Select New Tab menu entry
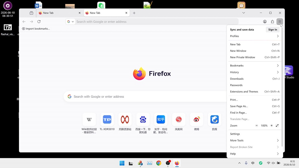Screen dimensions: 299x168 pyautogui.click(x=255, y=44)
